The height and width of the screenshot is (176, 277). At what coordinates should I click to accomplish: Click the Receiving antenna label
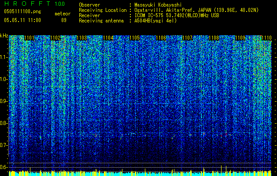101,21
